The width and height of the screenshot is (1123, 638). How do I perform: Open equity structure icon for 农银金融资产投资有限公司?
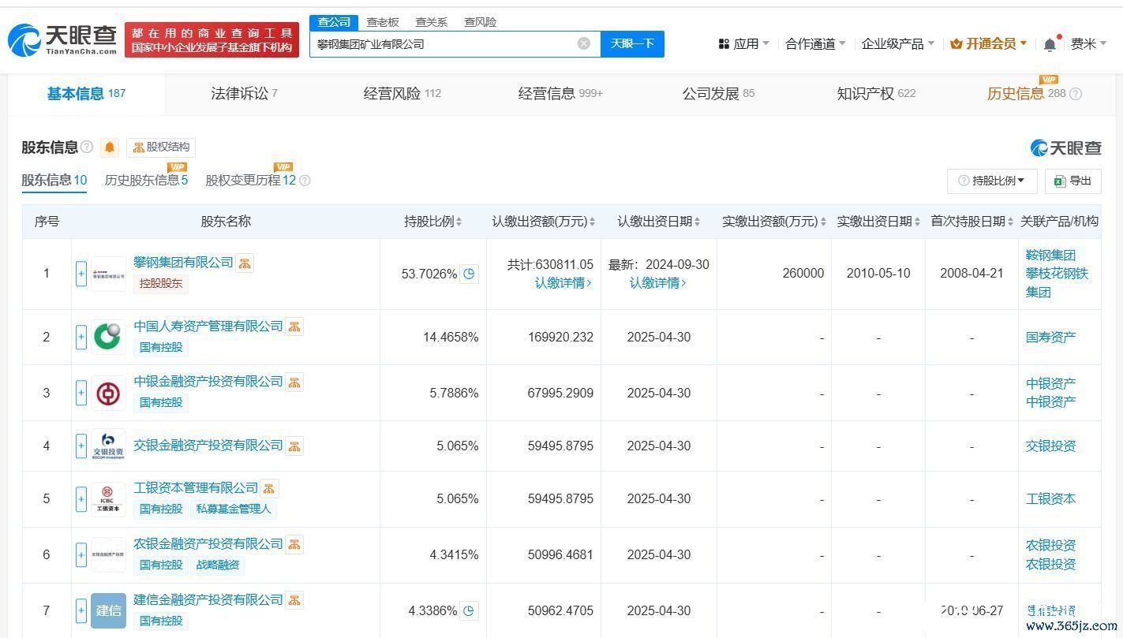(x=294, y=545)
